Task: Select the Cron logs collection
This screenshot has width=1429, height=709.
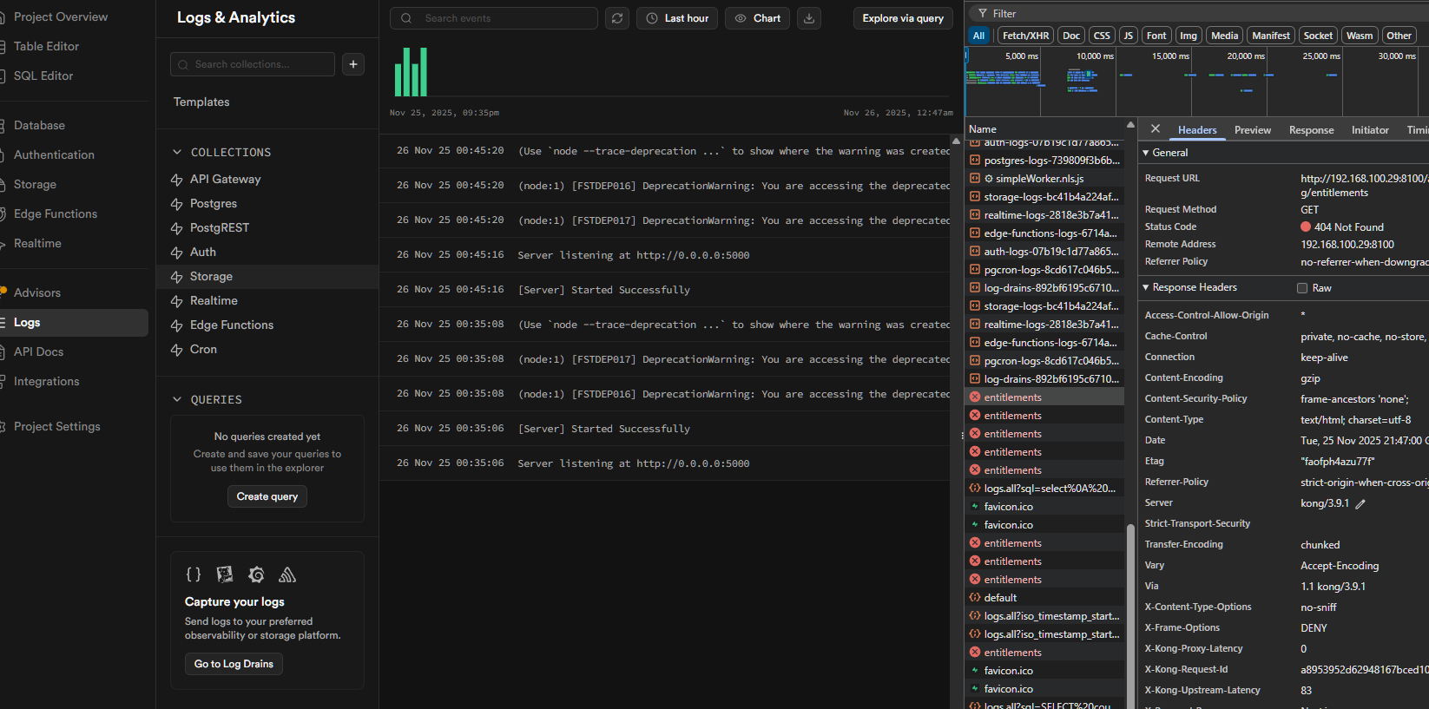Action: pyautogui.click(x=203, y=350)
